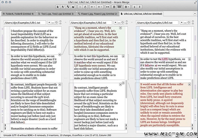Click the Life3 pane vertical scrollbar thumb
Viewport: 198px width, 138px height.
pos(192,89)
